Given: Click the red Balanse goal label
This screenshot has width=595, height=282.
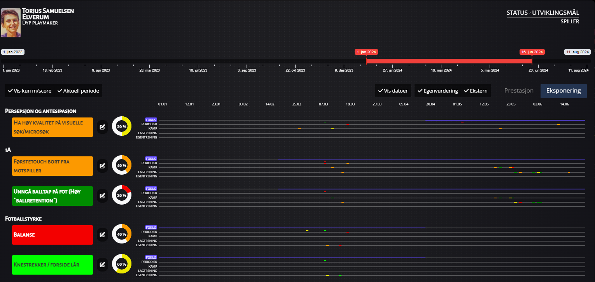Looking at the screenshot, I should tap(52, 235).
